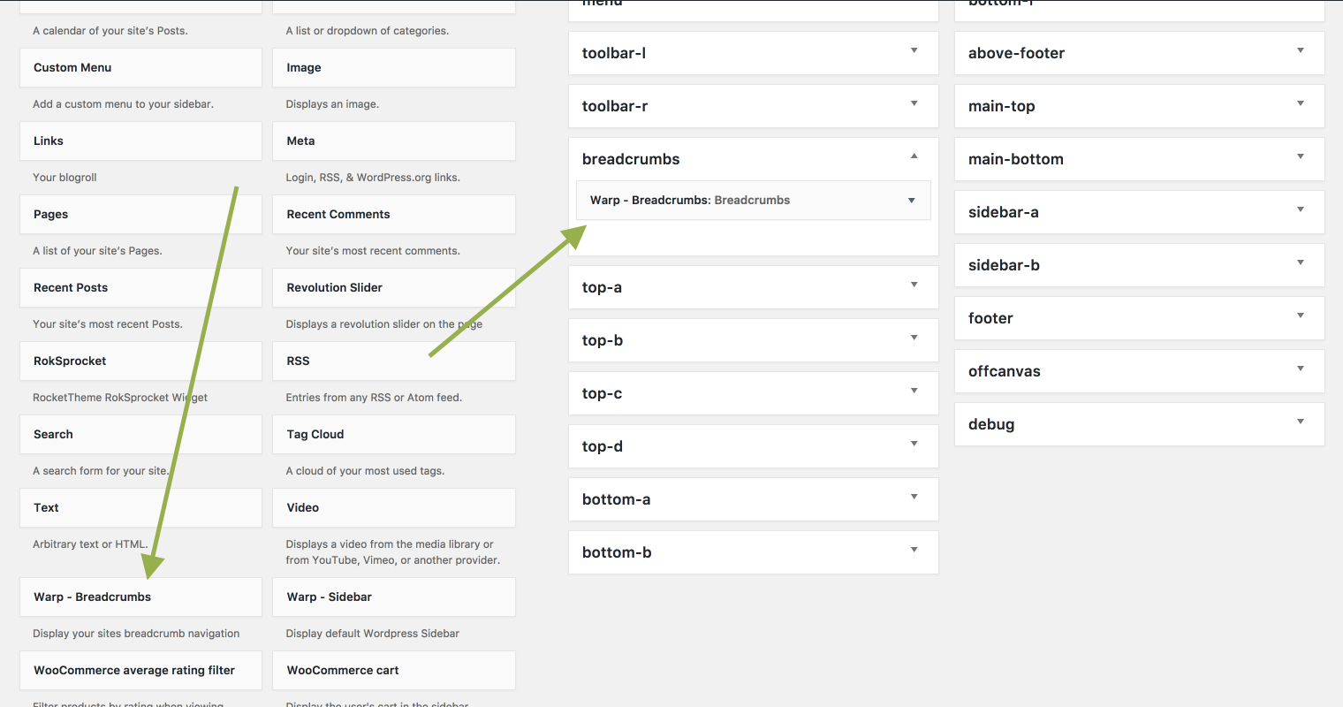
Task: Expand the above-footer widget area arrow
Action: (x=1301, y=50)
